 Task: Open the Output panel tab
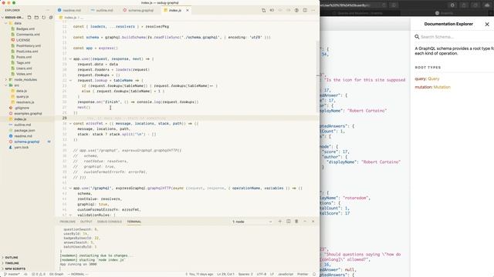(86, 222)
